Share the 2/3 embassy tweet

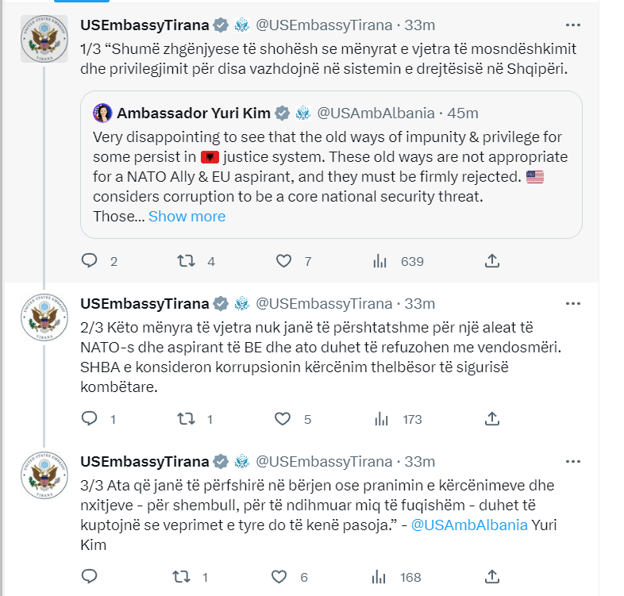coord(491,419)
